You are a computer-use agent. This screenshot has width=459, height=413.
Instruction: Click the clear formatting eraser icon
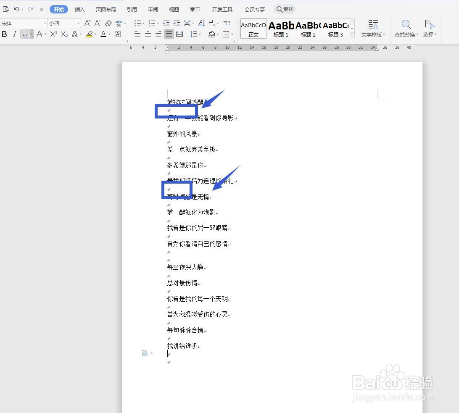pyautogui.click(x=108, y=24)
